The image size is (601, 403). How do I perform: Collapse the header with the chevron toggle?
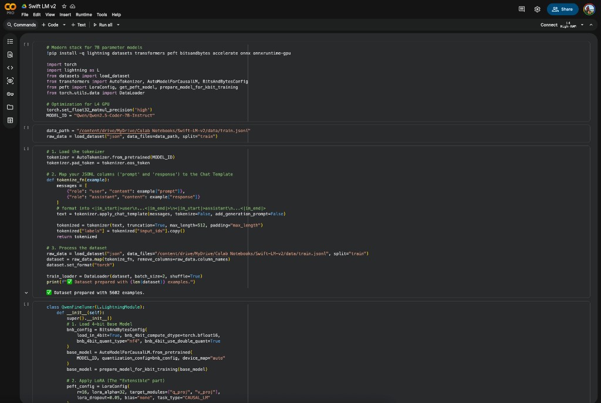(x=591, y=25)
